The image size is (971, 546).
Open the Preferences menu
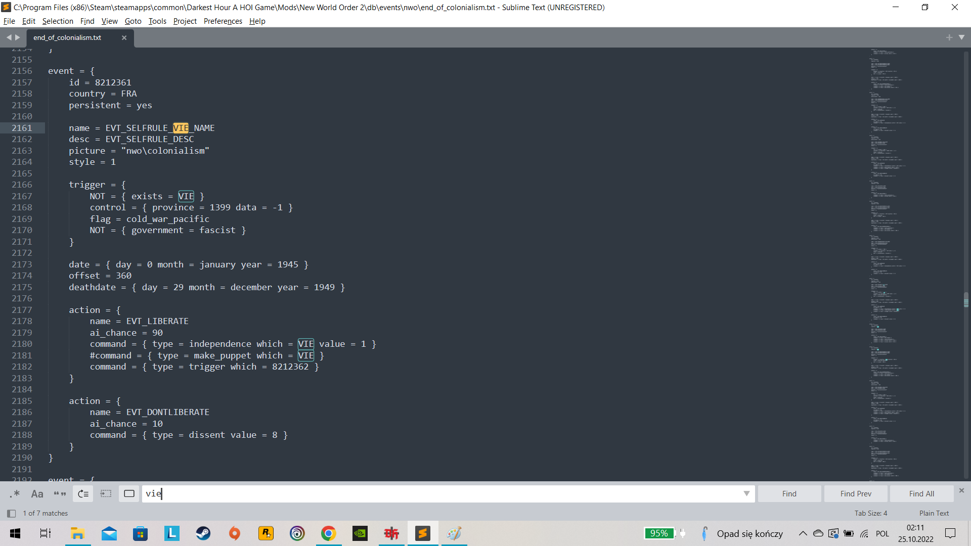223,21
